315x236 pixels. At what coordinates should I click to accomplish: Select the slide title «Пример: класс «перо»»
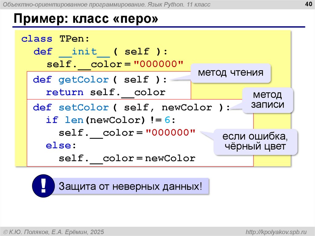[x=86, y=19]
